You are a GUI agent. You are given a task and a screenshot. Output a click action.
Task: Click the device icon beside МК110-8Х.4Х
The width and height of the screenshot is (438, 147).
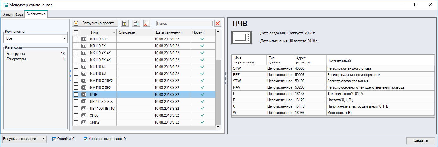point(84,60)
